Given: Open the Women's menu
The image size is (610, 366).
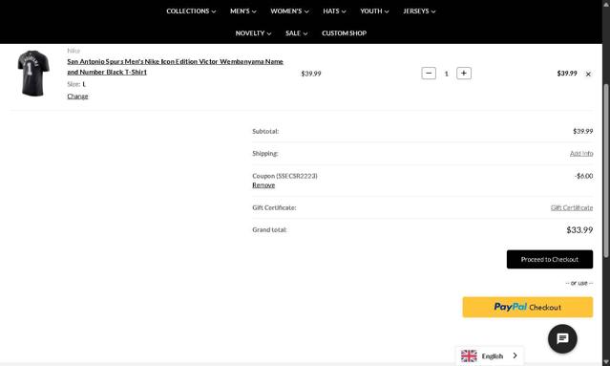Looking at the screenshot, I should [289, 11].
